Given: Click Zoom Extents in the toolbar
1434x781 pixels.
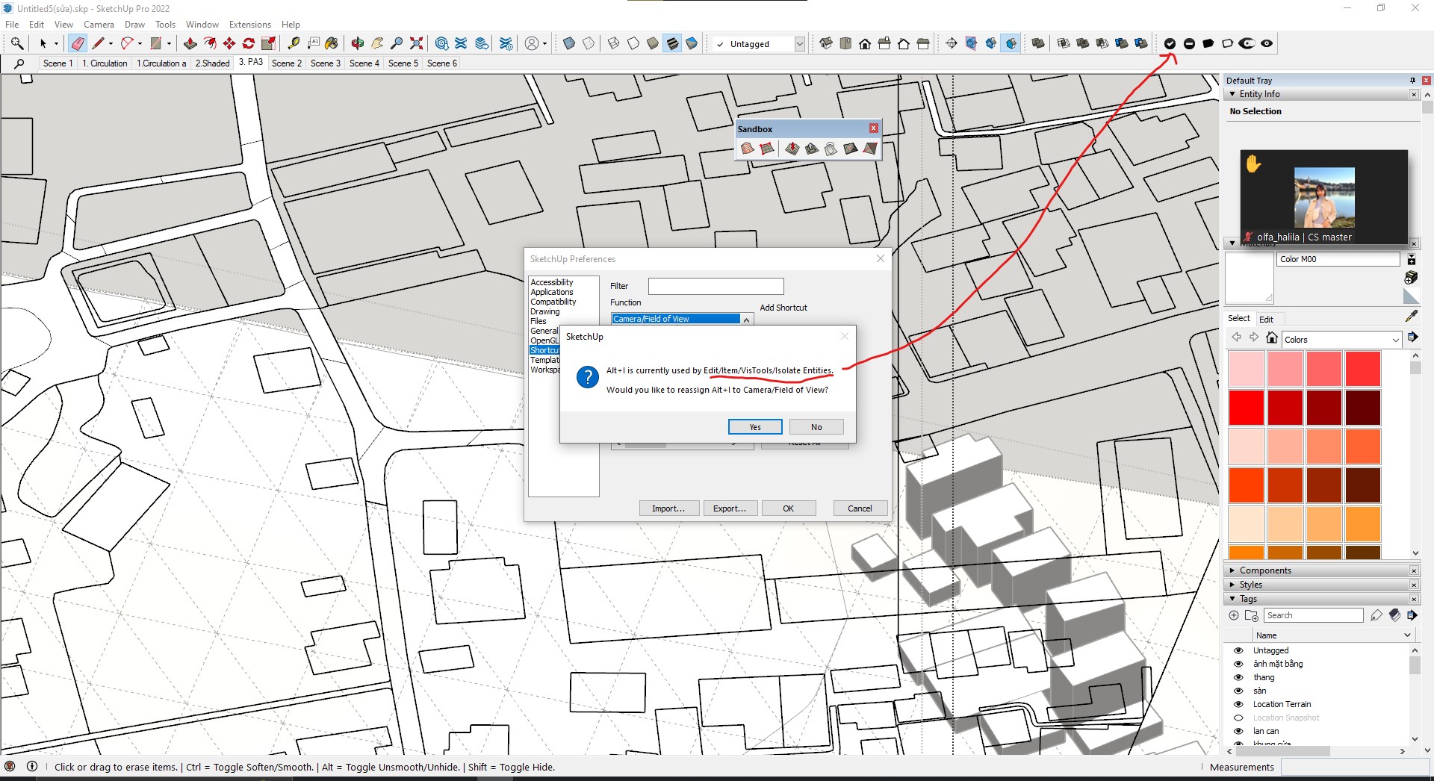Looking at the screenshot, I should coord(417,43).
